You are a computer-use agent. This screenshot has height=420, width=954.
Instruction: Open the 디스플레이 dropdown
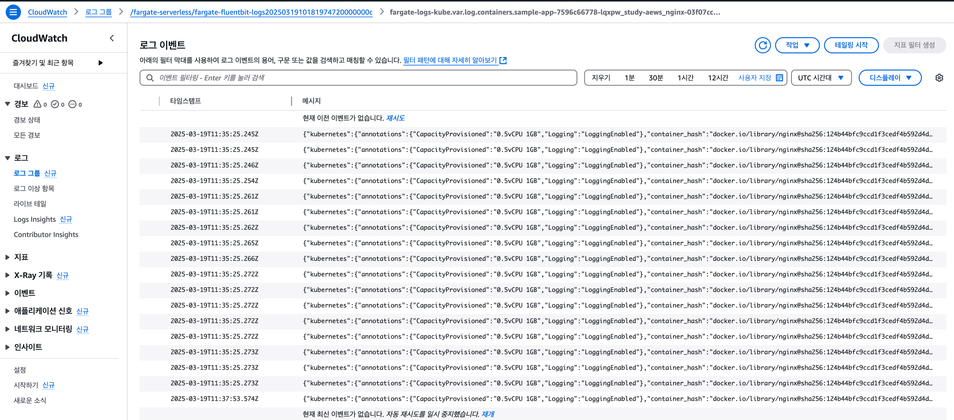click(889, 78)
